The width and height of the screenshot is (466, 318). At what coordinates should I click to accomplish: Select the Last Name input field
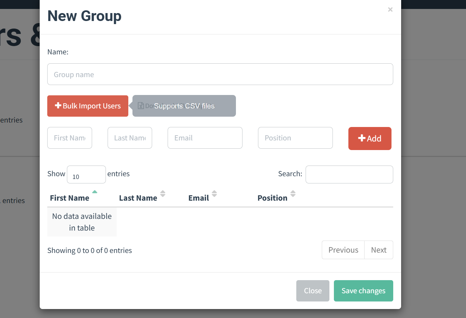coord(130,138)
